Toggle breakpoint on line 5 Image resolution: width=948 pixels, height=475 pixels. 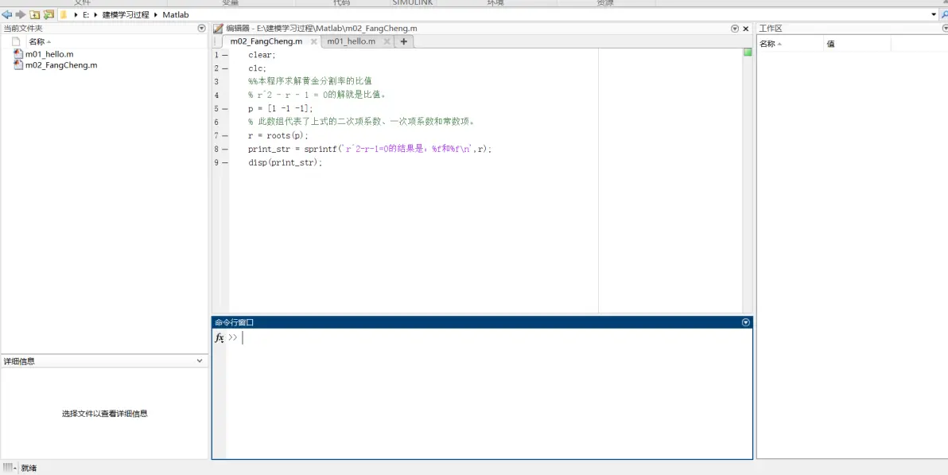point(225,109)
